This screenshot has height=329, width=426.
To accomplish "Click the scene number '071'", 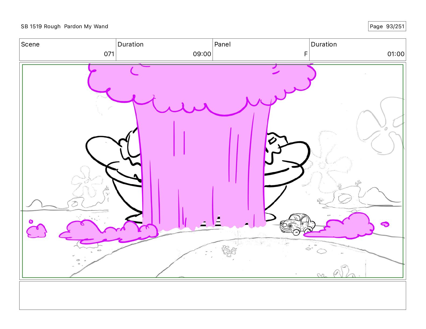I will pos(109,54).
